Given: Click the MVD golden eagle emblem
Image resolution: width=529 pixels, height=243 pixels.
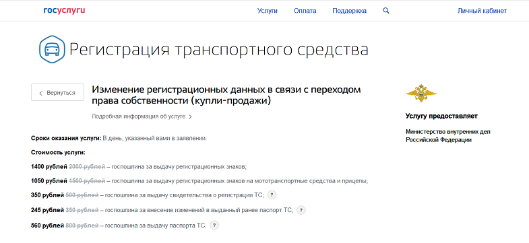Looking at the screenshot, I should (x=421, y=94).
